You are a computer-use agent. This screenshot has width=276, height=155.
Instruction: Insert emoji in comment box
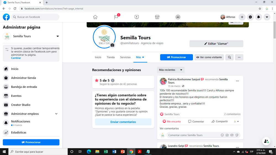point(222,135)
